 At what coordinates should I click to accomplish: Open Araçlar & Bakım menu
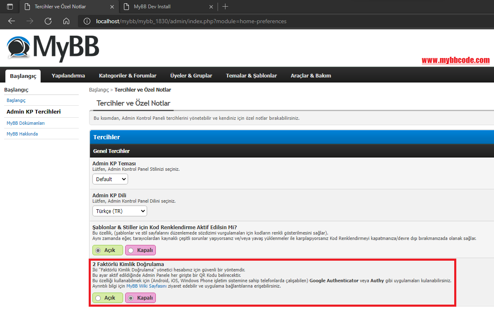(311, 75)
